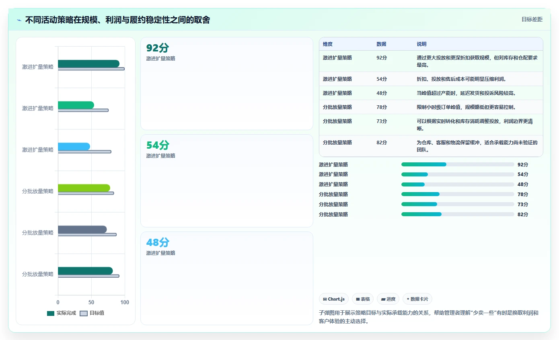This screenshot has width=559, height=340.
Task: Select the 进度 chip
Action: point(388,299)
